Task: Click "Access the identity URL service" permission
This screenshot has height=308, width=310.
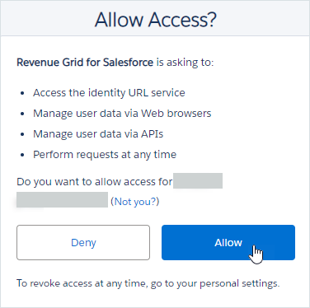Action: tap(109, 93)
